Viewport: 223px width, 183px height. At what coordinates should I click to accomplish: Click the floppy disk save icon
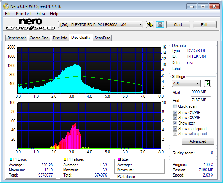160,25
